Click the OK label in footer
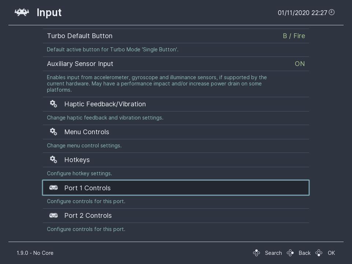The height and width of the screenshot is (264, 352). click(331, 253)
